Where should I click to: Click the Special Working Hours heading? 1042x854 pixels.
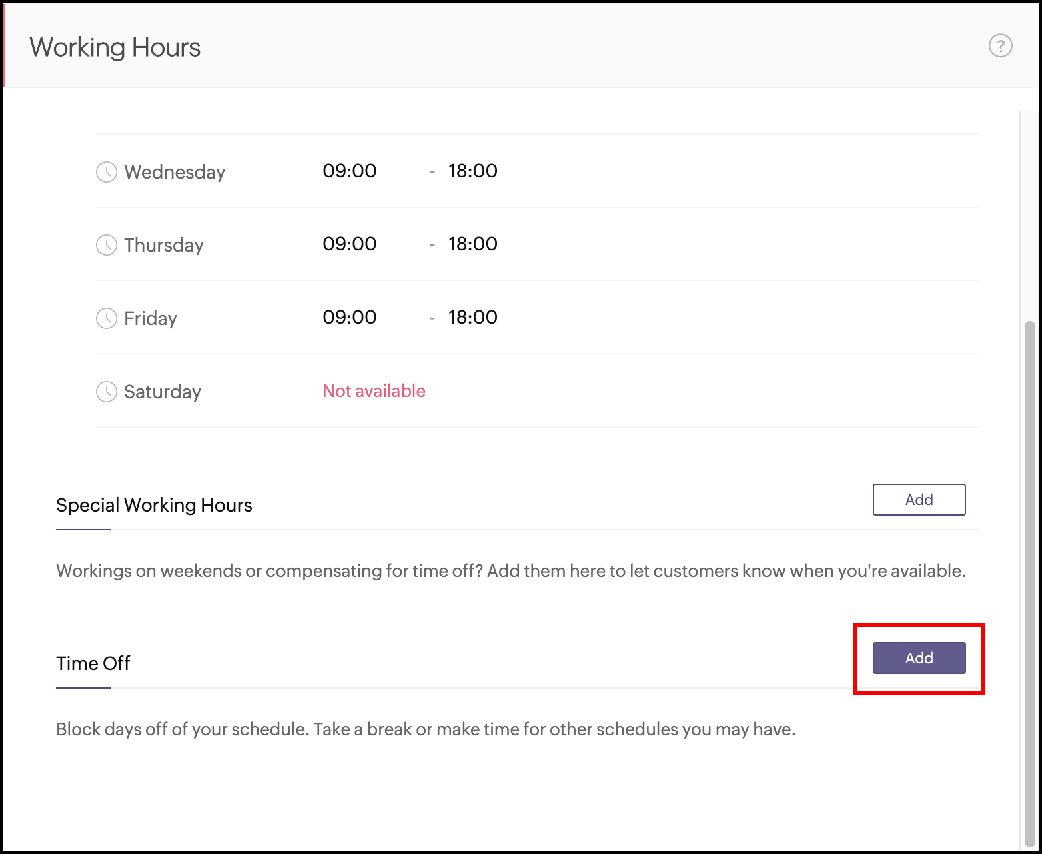pyautogui.click(x=154, y=505)
